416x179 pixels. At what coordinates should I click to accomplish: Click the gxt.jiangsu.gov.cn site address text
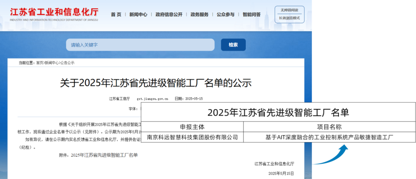tap(153, 99)
